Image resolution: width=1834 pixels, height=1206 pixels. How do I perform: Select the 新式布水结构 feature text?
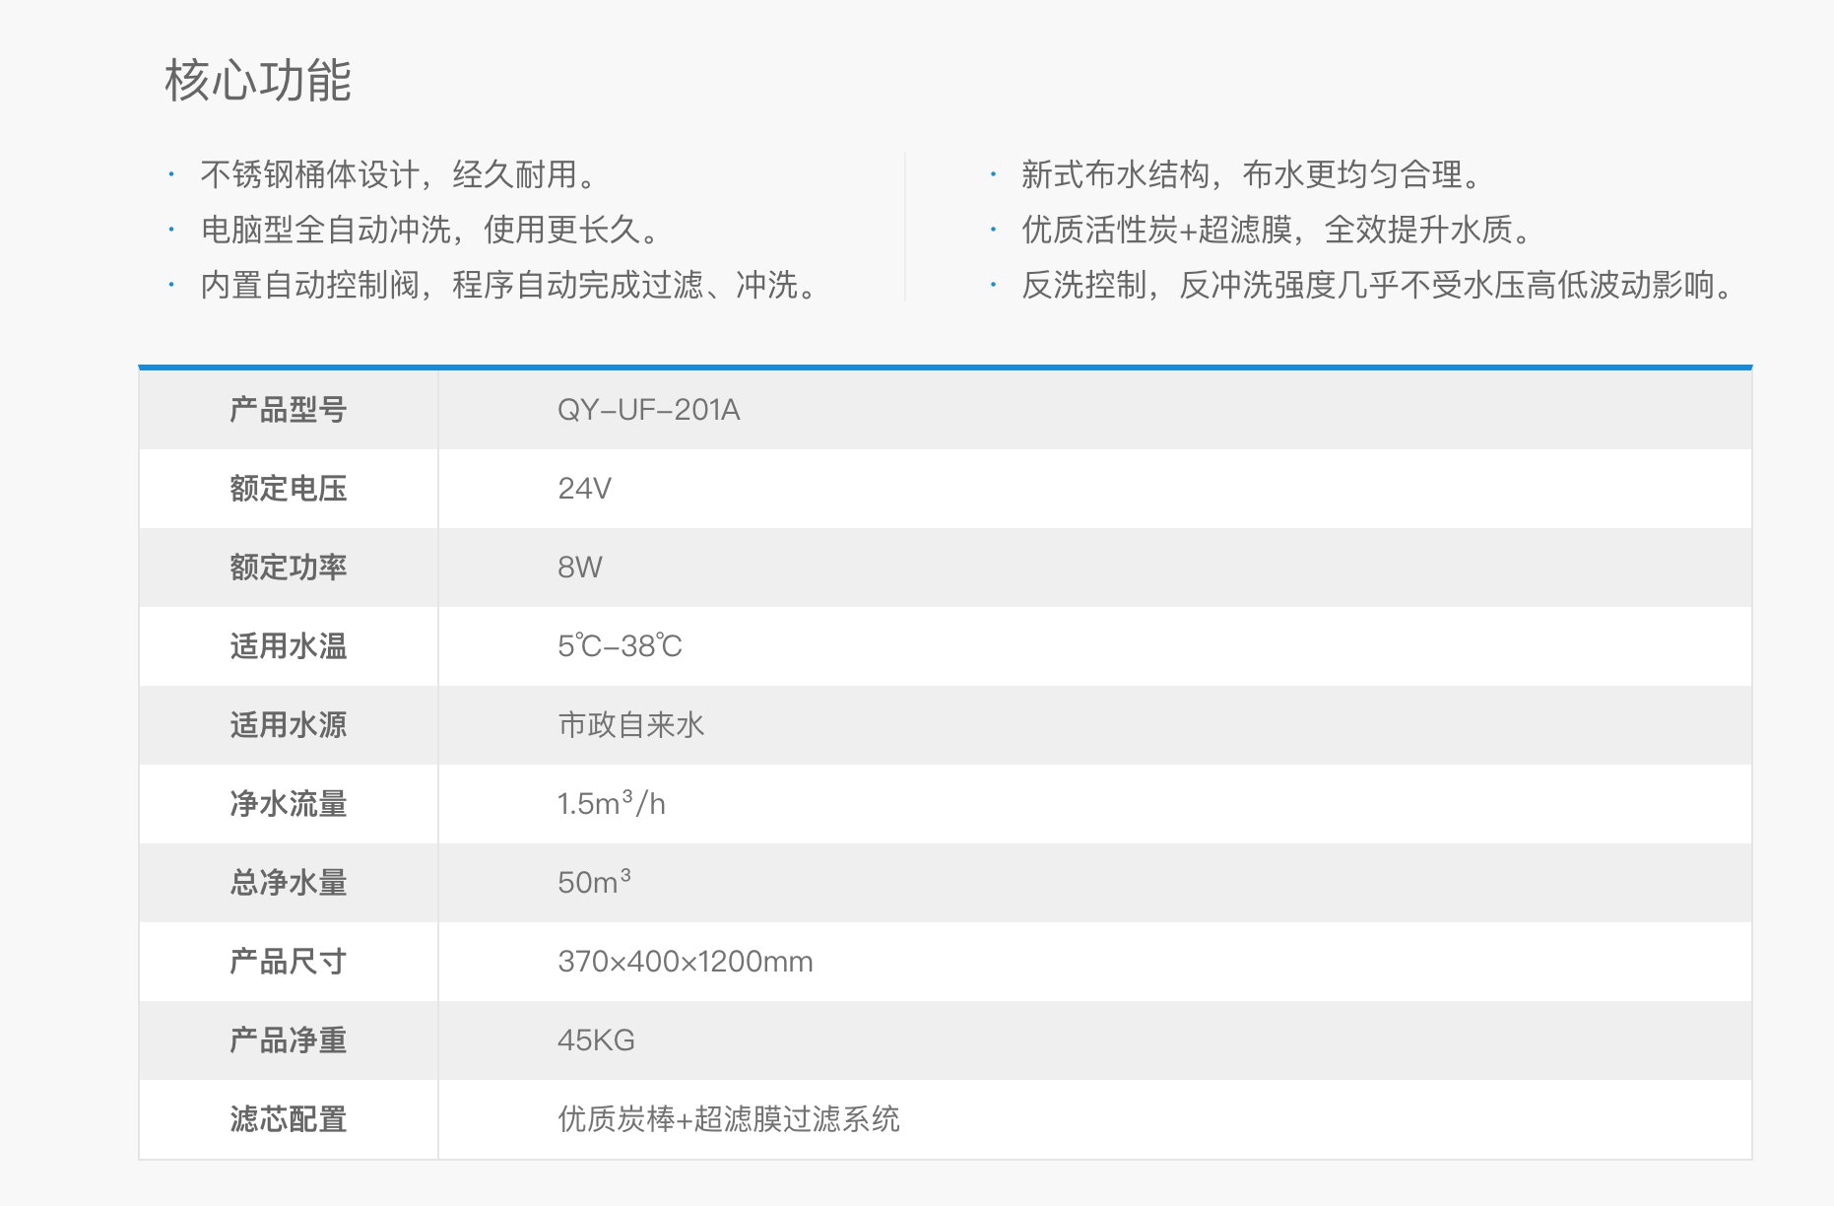(1251, 174)
